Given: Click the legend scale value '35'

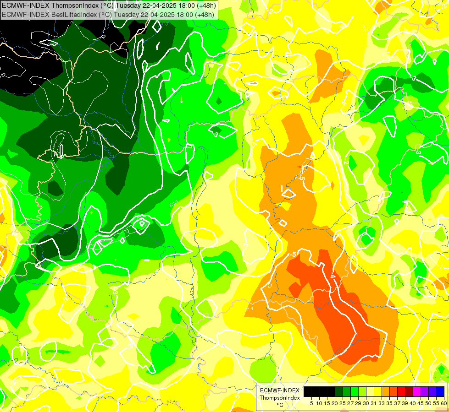Looking at the screenshot, I should coord(389,403).
